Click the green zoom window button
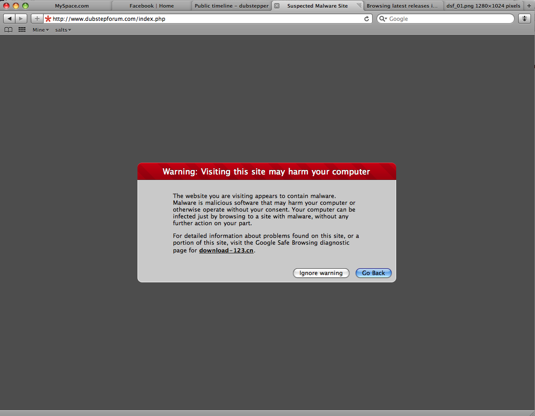Screen dimensions: 535x416 point(25,6)
